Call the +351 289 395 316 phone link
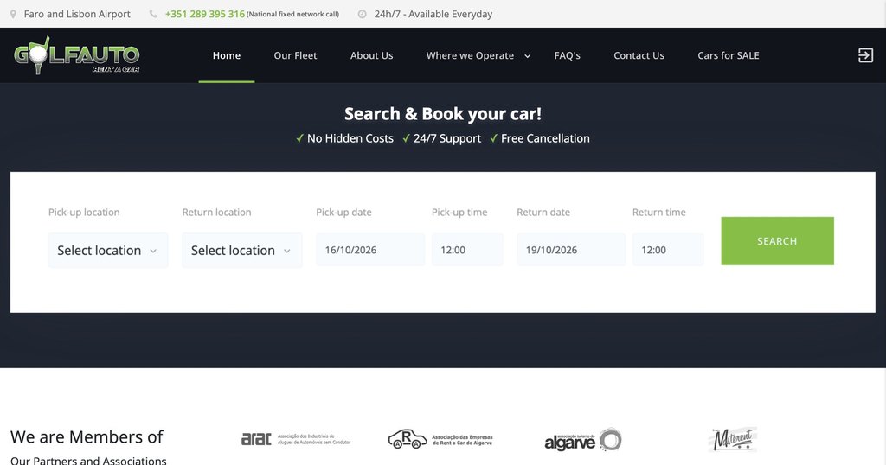886x465 pixels. pyautogui.click(x=204, y=14)
